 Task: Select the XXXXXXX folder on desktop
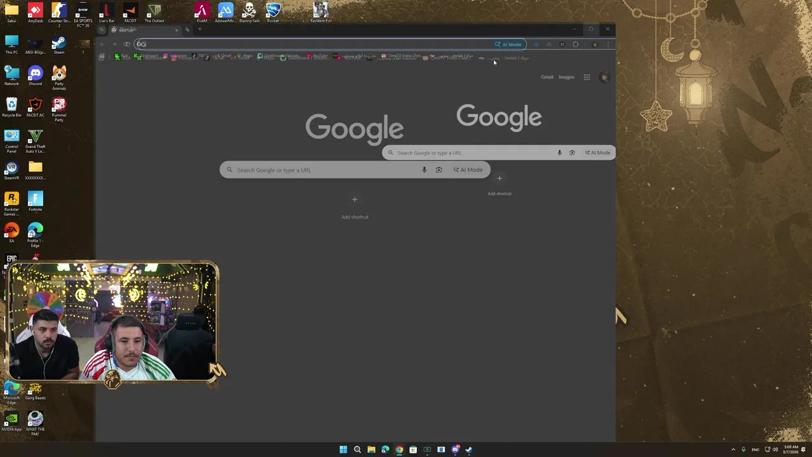coord(36,170)
